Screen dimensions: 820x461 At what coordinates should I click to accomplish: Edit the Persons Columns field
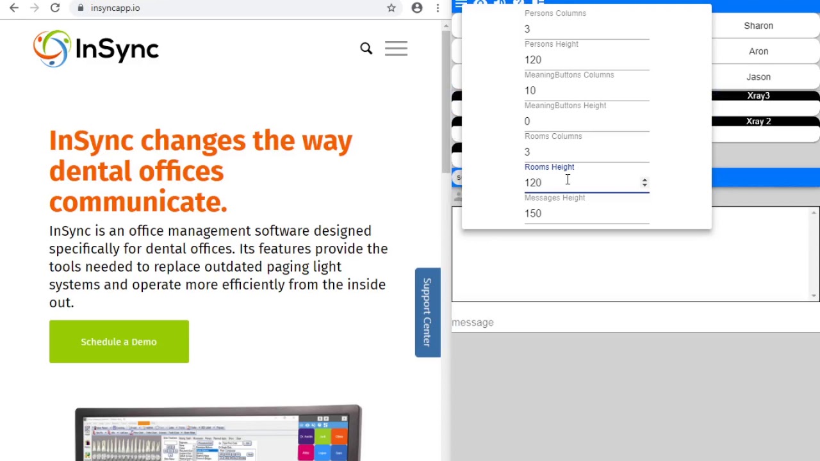587,29
